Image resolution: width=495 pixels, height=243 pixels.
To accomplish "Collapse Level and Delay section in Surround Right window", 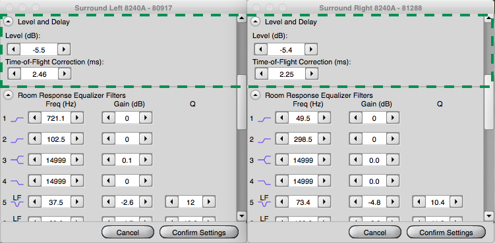I will (256, 22).
